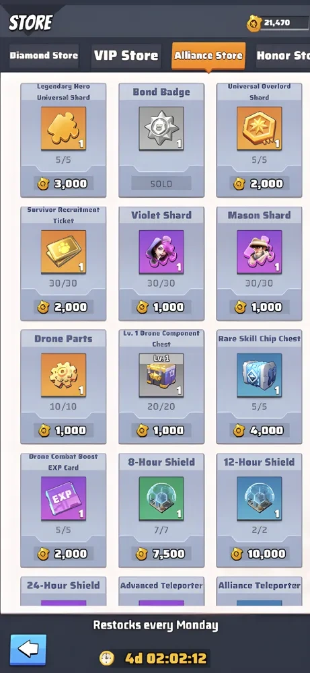Buy the 12-Hour Shield for 10,000
The image size is (310, 673).
click(x=260, y=554)
